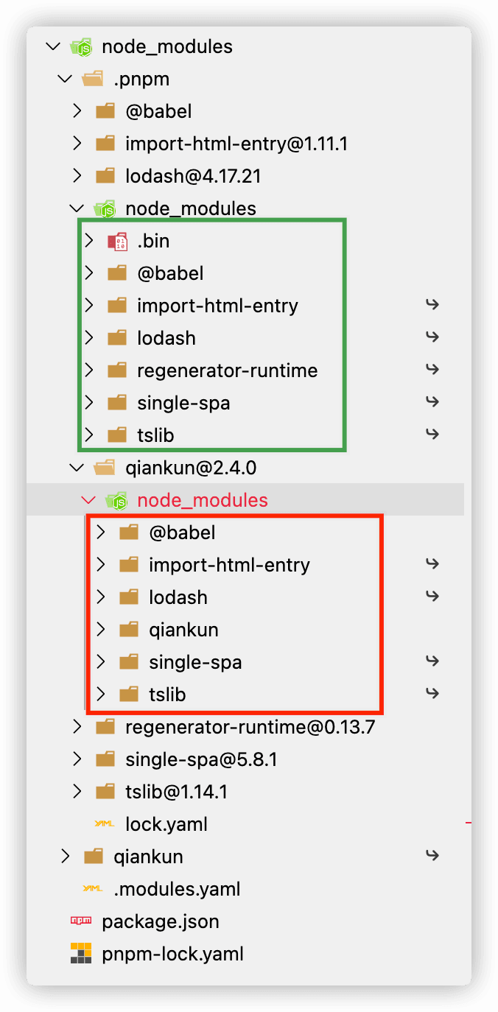Image resolution: width=498 pixels, height=1012 pixels.
Task: Collapse the qiankun@2.4.0 folder chevron
Action: (77, 468)
